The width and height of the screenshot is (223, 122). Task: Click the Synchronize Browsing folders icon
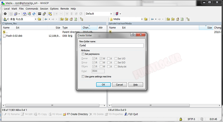pos(50,14)
